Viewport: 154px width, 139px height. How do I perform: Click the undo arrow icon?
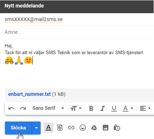tap(11, 108)
